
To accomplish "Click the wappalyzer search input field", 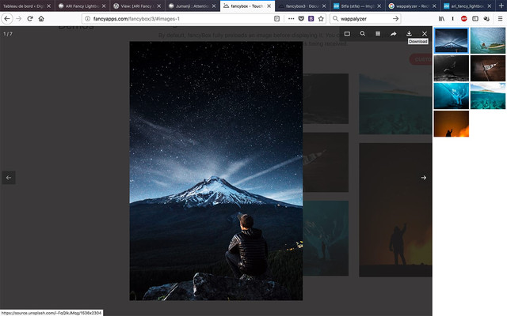I will (364, 19).
